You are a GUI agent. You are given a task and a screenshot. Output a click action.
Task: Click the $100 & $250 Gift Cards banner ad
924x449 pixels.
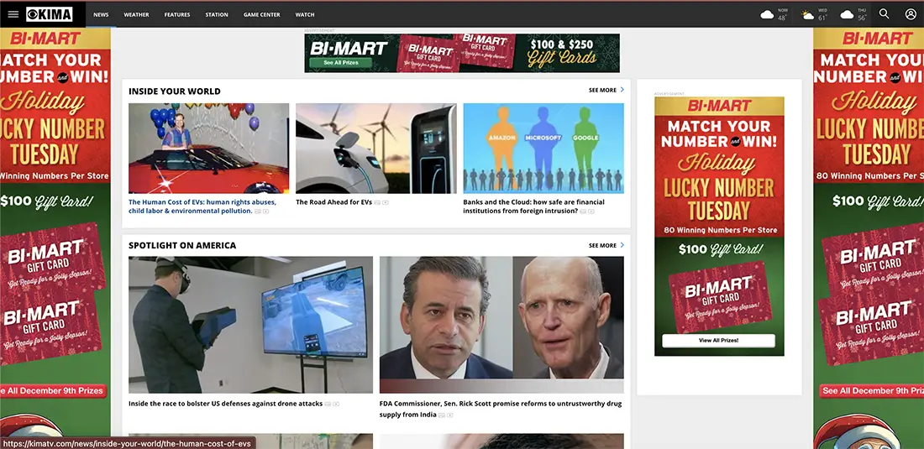point(462,53)
